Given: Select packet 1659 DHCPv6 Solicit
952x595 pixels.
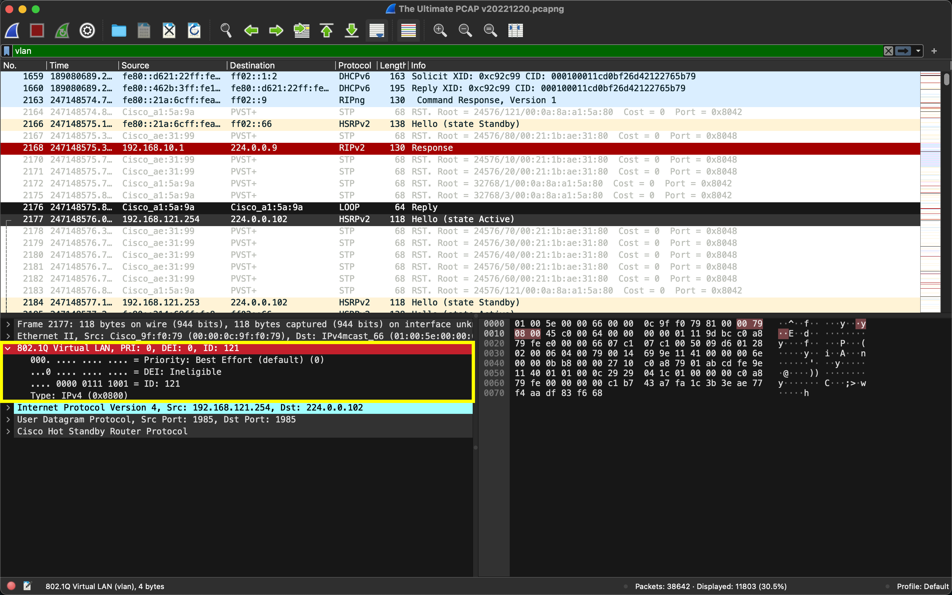Looking at the screenshot, I should 460,76.
